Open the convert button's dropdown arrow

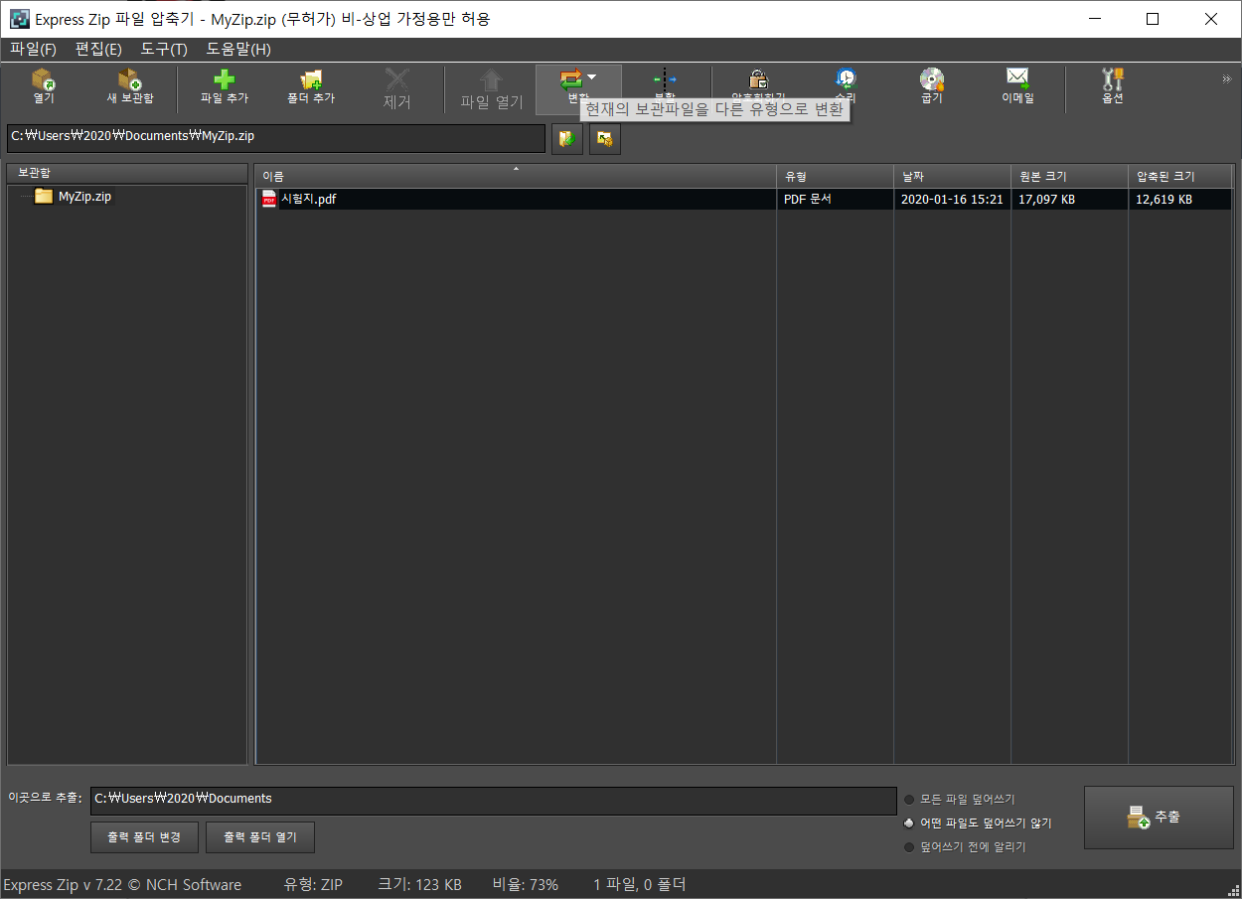tap(592, 76)
